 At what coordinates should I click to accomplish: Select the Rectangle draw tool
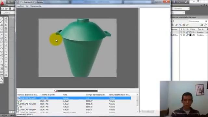click(x=2, y=32)
